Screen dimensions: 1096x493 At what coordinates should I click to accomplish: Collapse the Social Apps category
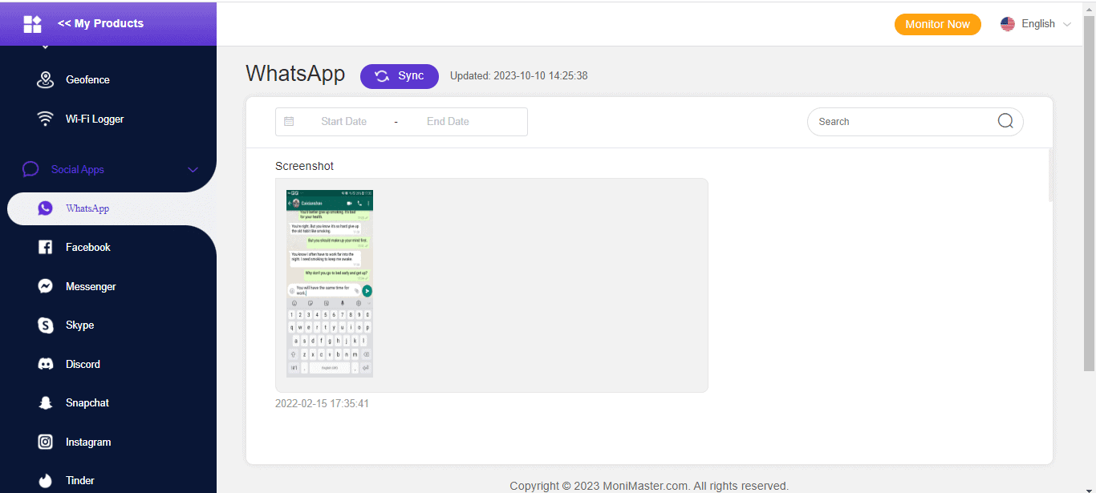pyautogui.click(x=193, y=169)
